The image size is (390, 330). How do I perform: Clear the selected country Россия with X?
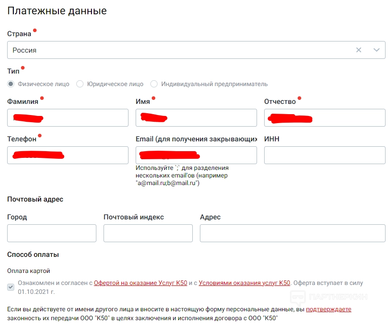click(x=359, y=50)
